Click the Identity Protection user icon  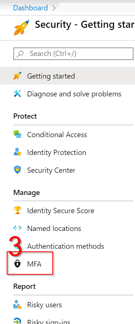pyautogui.click(x=17, y=152)
